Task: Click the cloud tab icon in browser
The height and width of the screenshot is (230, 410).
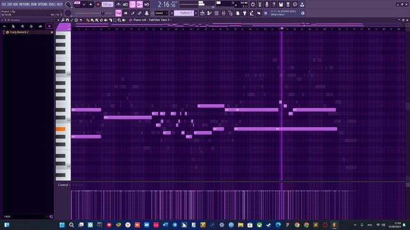Action: 40,26
